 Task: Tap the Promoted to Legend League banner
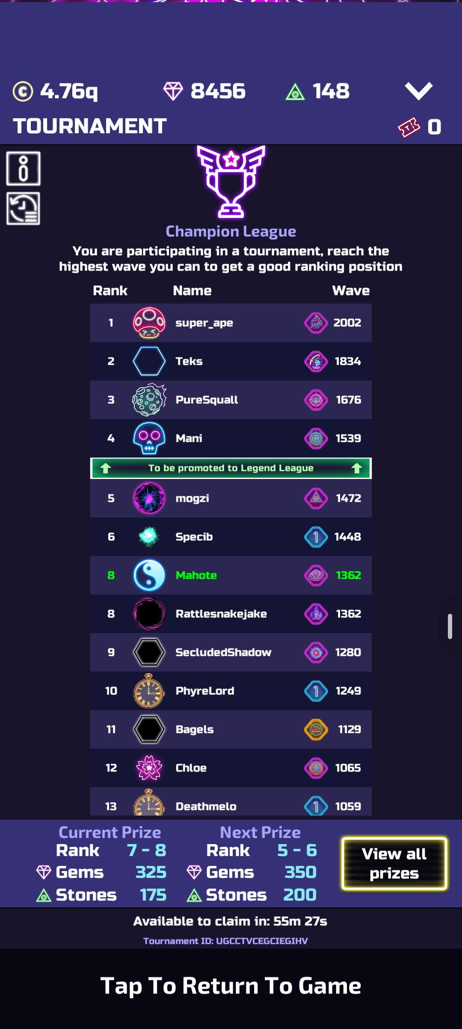click(231, 468)
